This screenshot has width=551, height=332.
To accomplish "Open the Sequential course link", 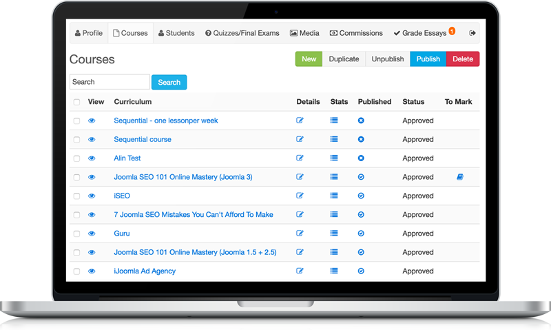I will coord(143,139).
